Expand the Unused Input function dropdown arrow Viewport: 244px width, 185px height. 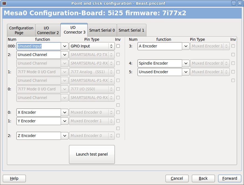point(65,46)
